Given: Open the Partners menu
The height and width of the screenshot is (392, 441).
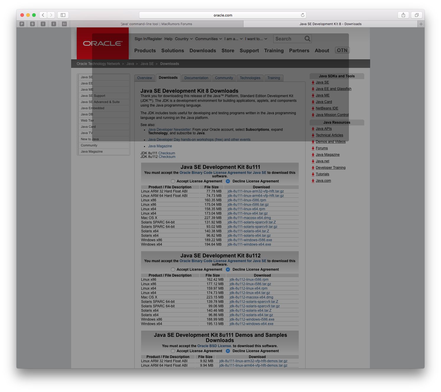Looking at the screenshot, I should coord(299,50).
